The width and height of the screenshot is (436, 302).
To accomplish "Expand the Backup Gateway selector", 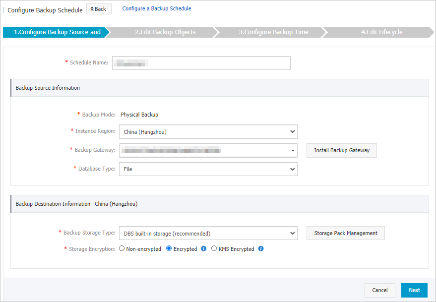I will (208, 150).
